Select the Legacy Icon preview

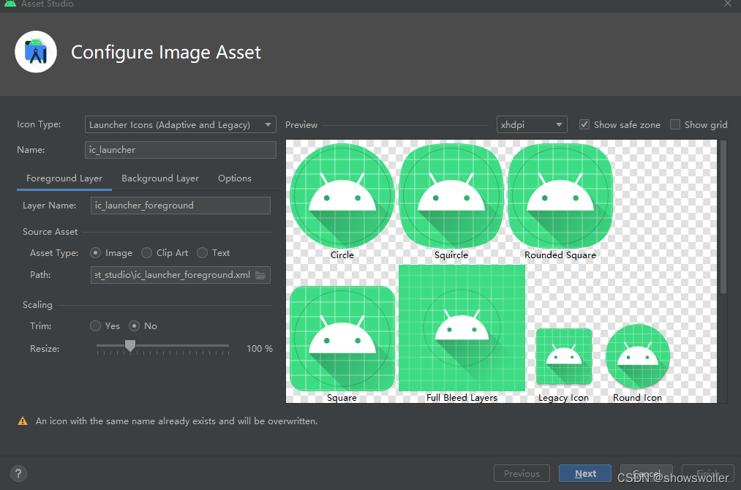pos(564,356)
